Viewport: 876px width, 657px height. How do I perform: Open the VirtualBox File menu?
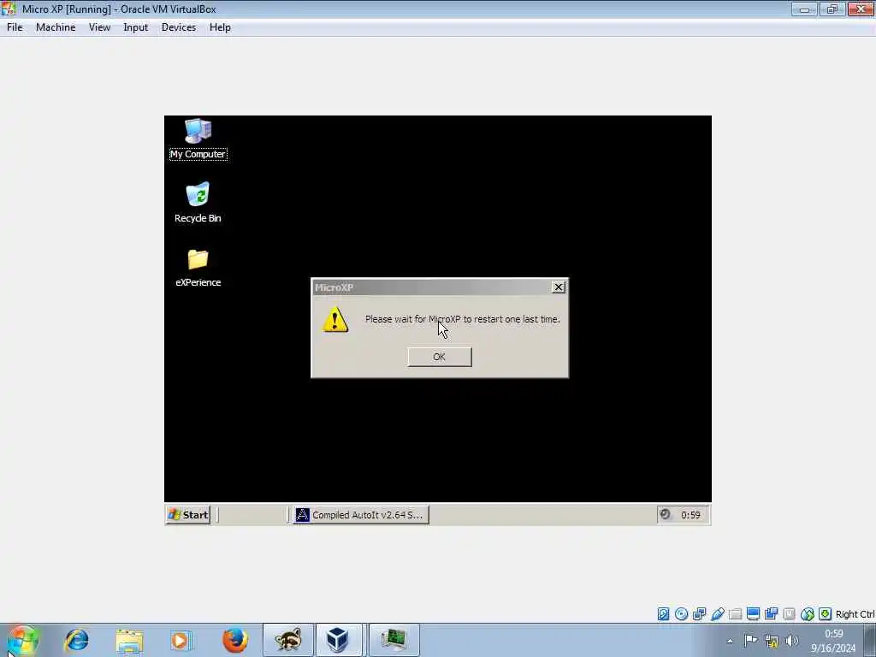[x=15, y=27]
